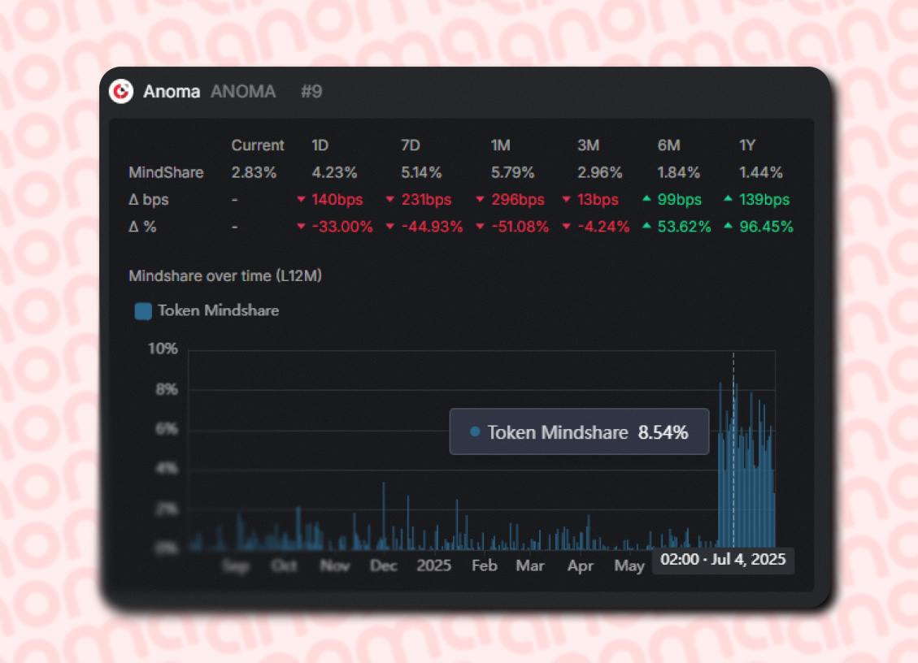
Task: Click the green up arrow beside 139bps
Action: [728, 198]
